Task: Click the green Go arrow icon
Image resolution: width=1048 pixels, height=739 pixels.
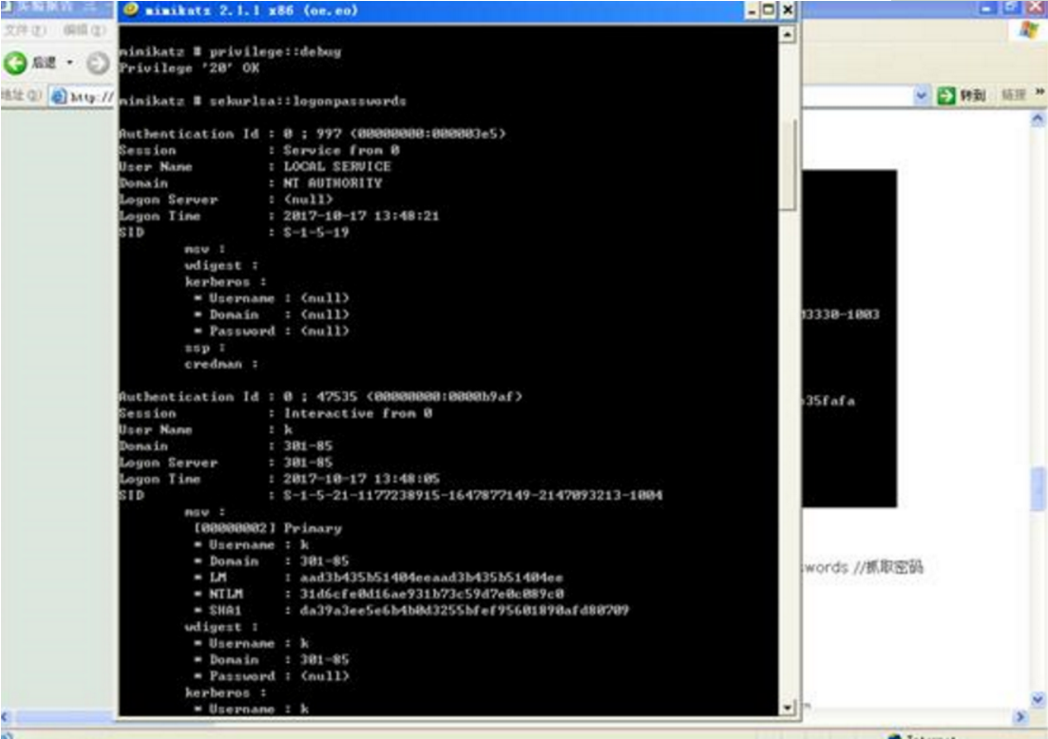Action: 945,96
